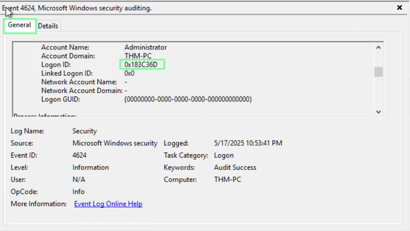Click the description scroll down arrow

379,111
